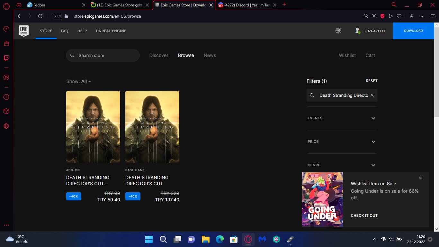Open Opera settings gear in the sidebar
This screenshot has width=439, height=247.
coord(6,126)
